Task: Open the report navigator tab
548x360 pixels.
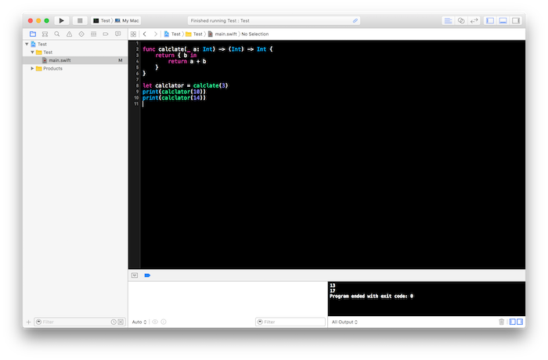Action: coord(117,34)
